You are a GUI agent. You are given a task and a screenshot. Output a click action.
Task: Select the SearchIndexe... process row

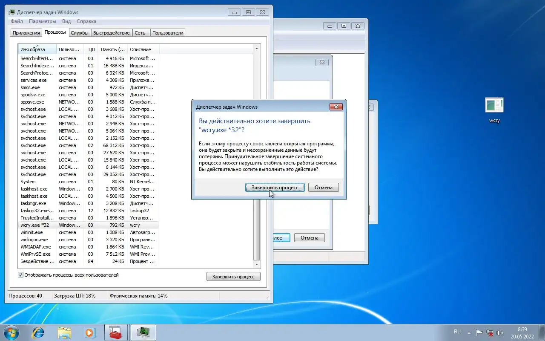pos(89,66)
